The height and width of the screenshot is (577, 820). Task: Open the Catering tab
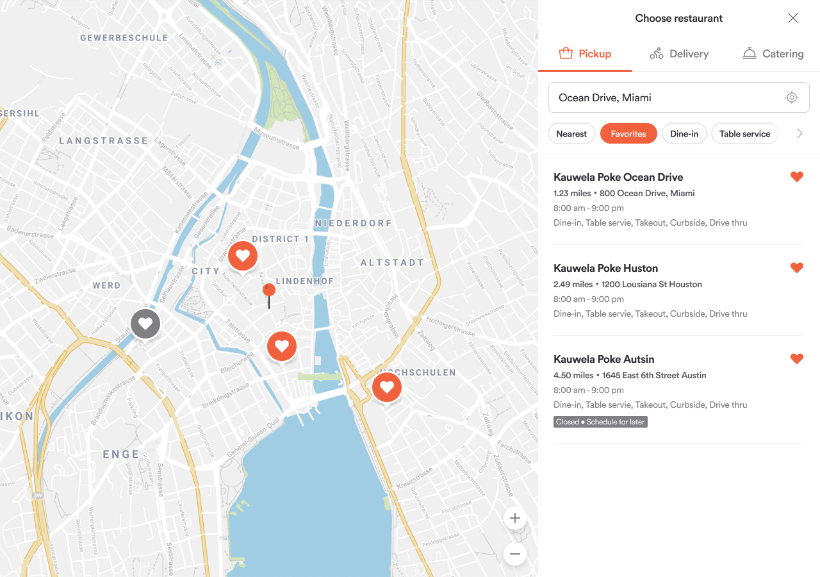coord(773,54)
